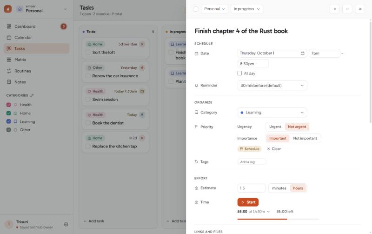The width and height of the screenshot is (372, 234).
Task: Click the edit categories pencil icon
Action: click(32, 95)
